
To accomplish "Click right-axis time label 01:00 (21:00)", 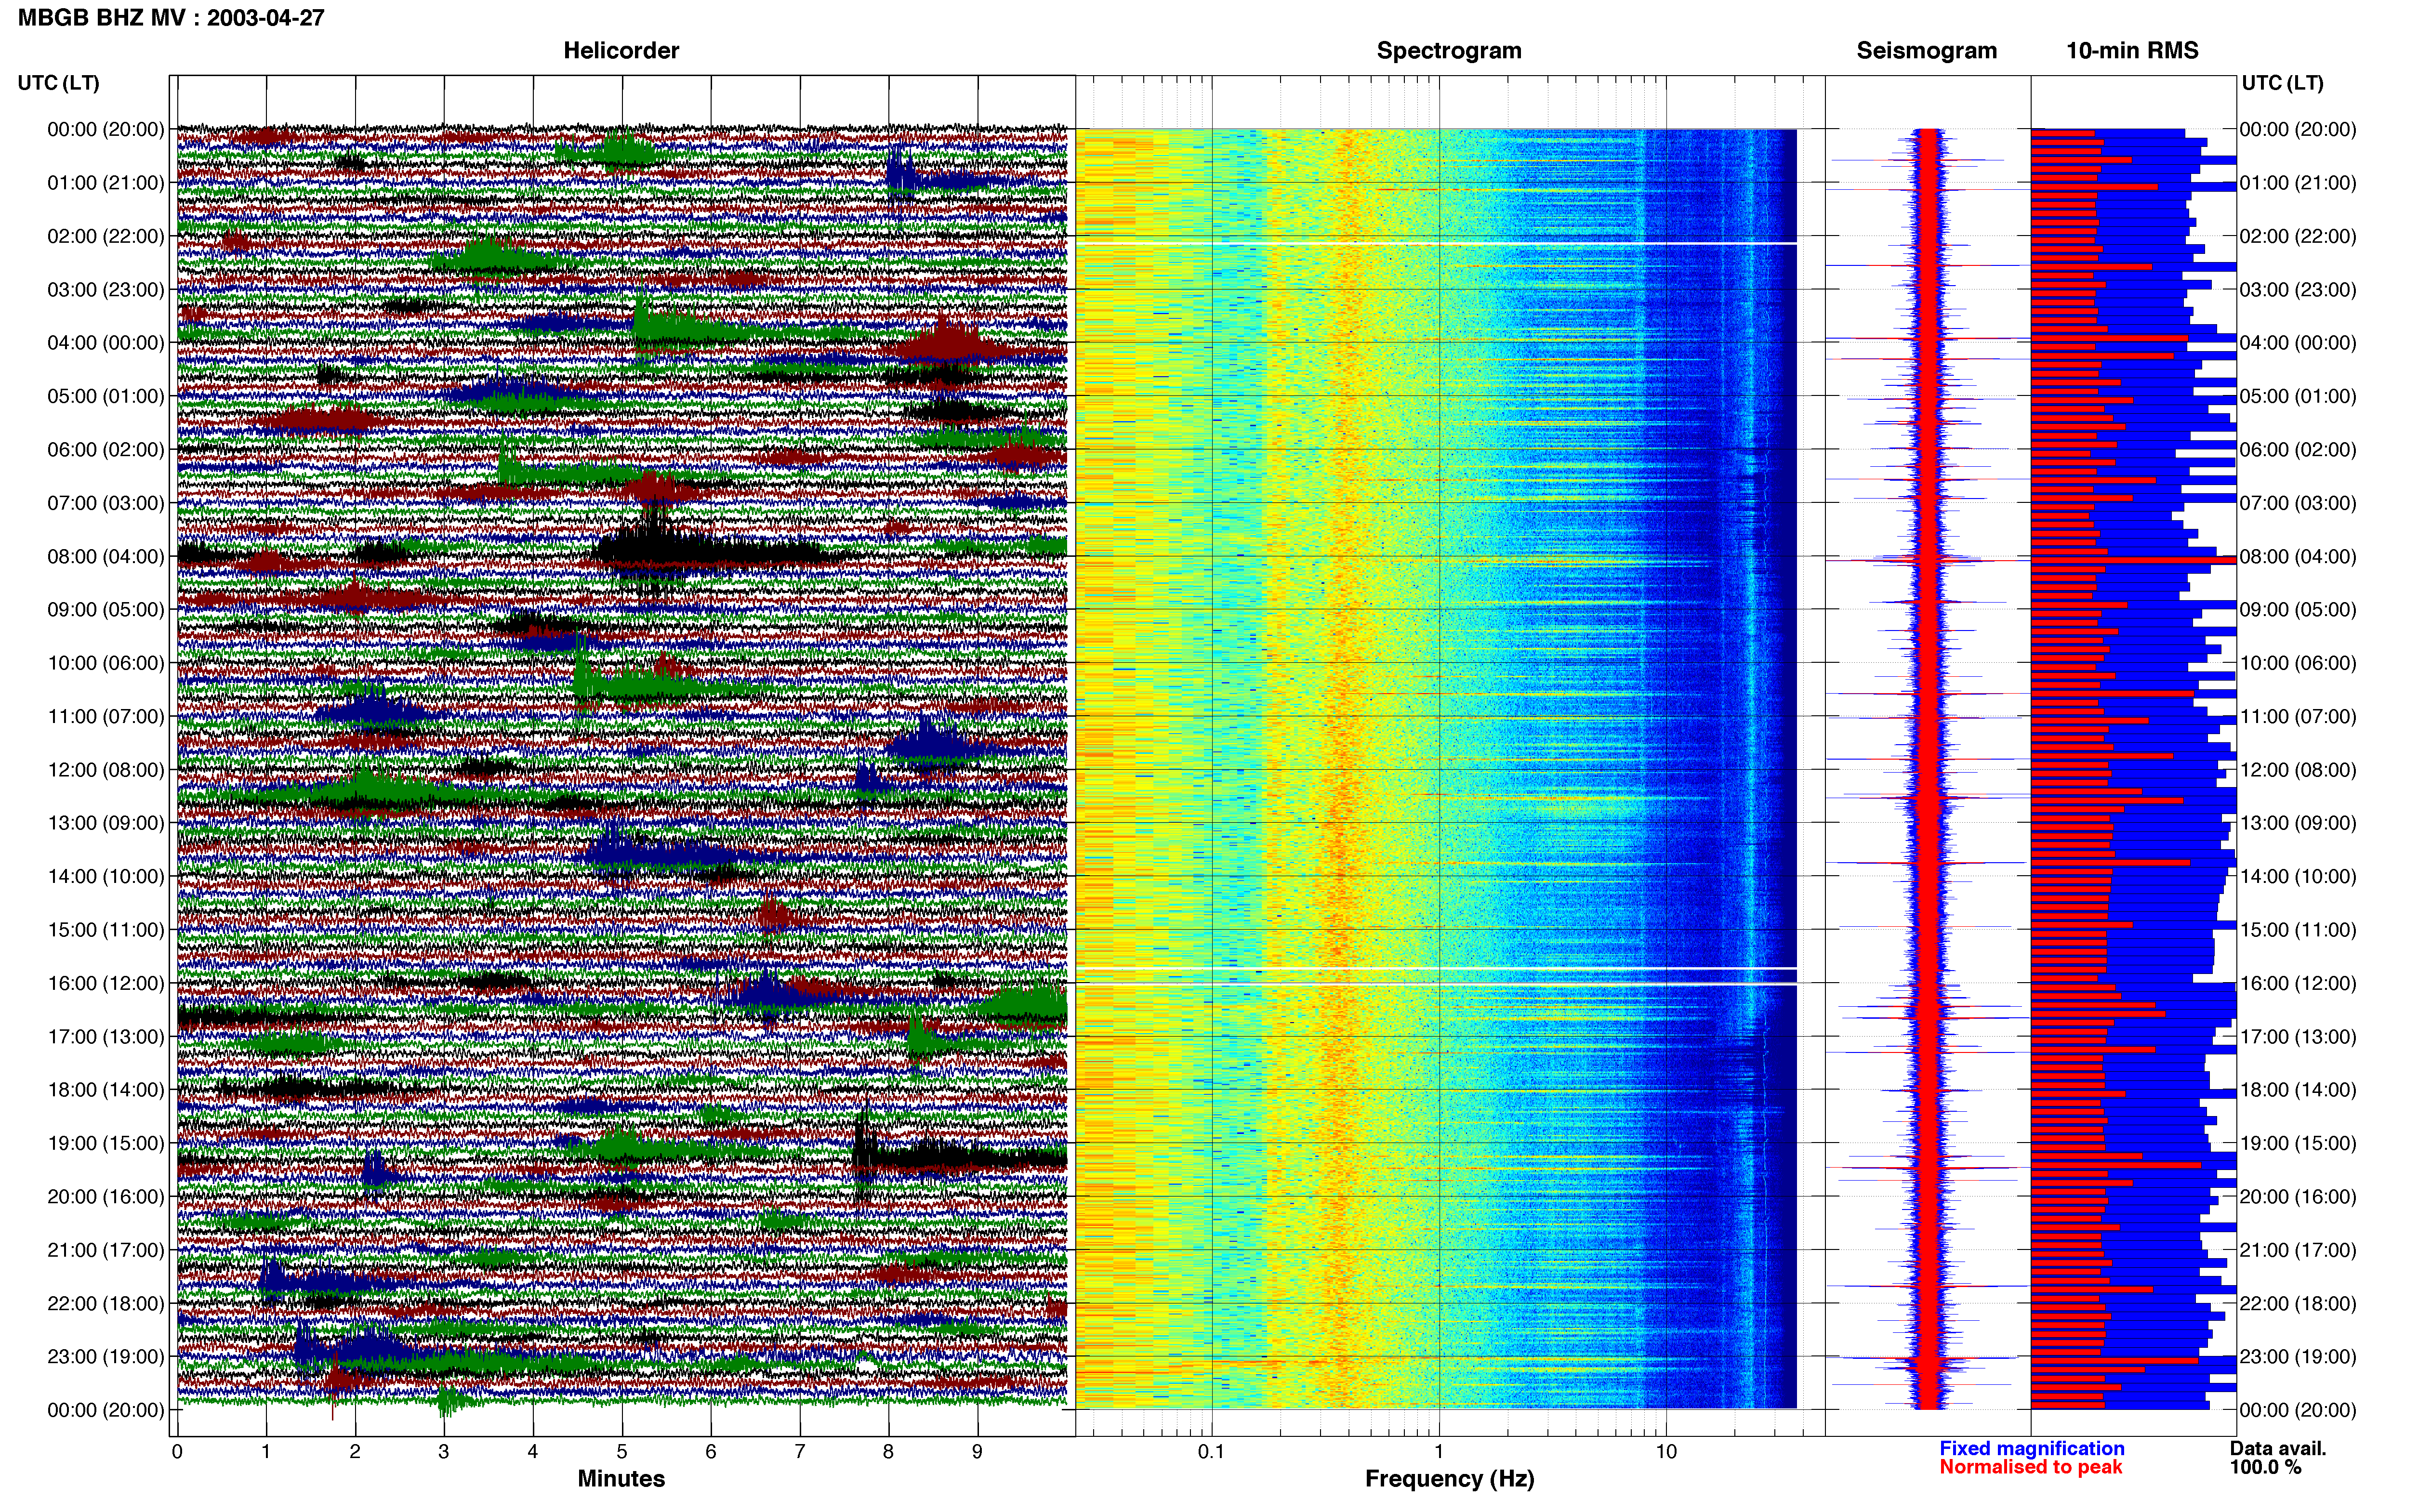I will pyautogui.click(x=2298, y=183).
